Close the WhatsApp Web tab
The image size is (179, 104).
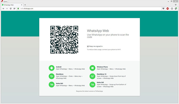pyautogui.click(x=21, y=5)
